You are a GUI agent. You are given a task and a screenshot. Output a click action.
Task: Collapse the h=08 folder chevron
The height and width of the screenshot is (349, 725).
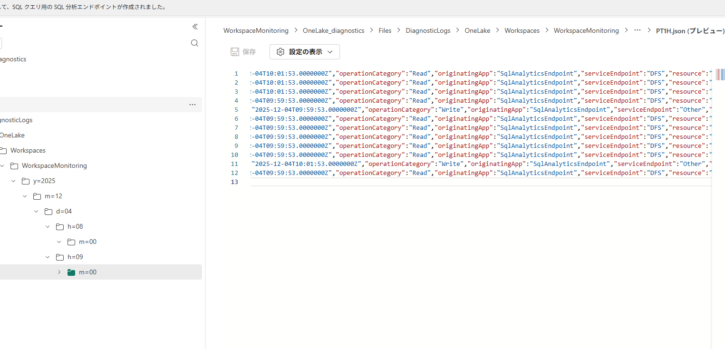coord(48,227)
